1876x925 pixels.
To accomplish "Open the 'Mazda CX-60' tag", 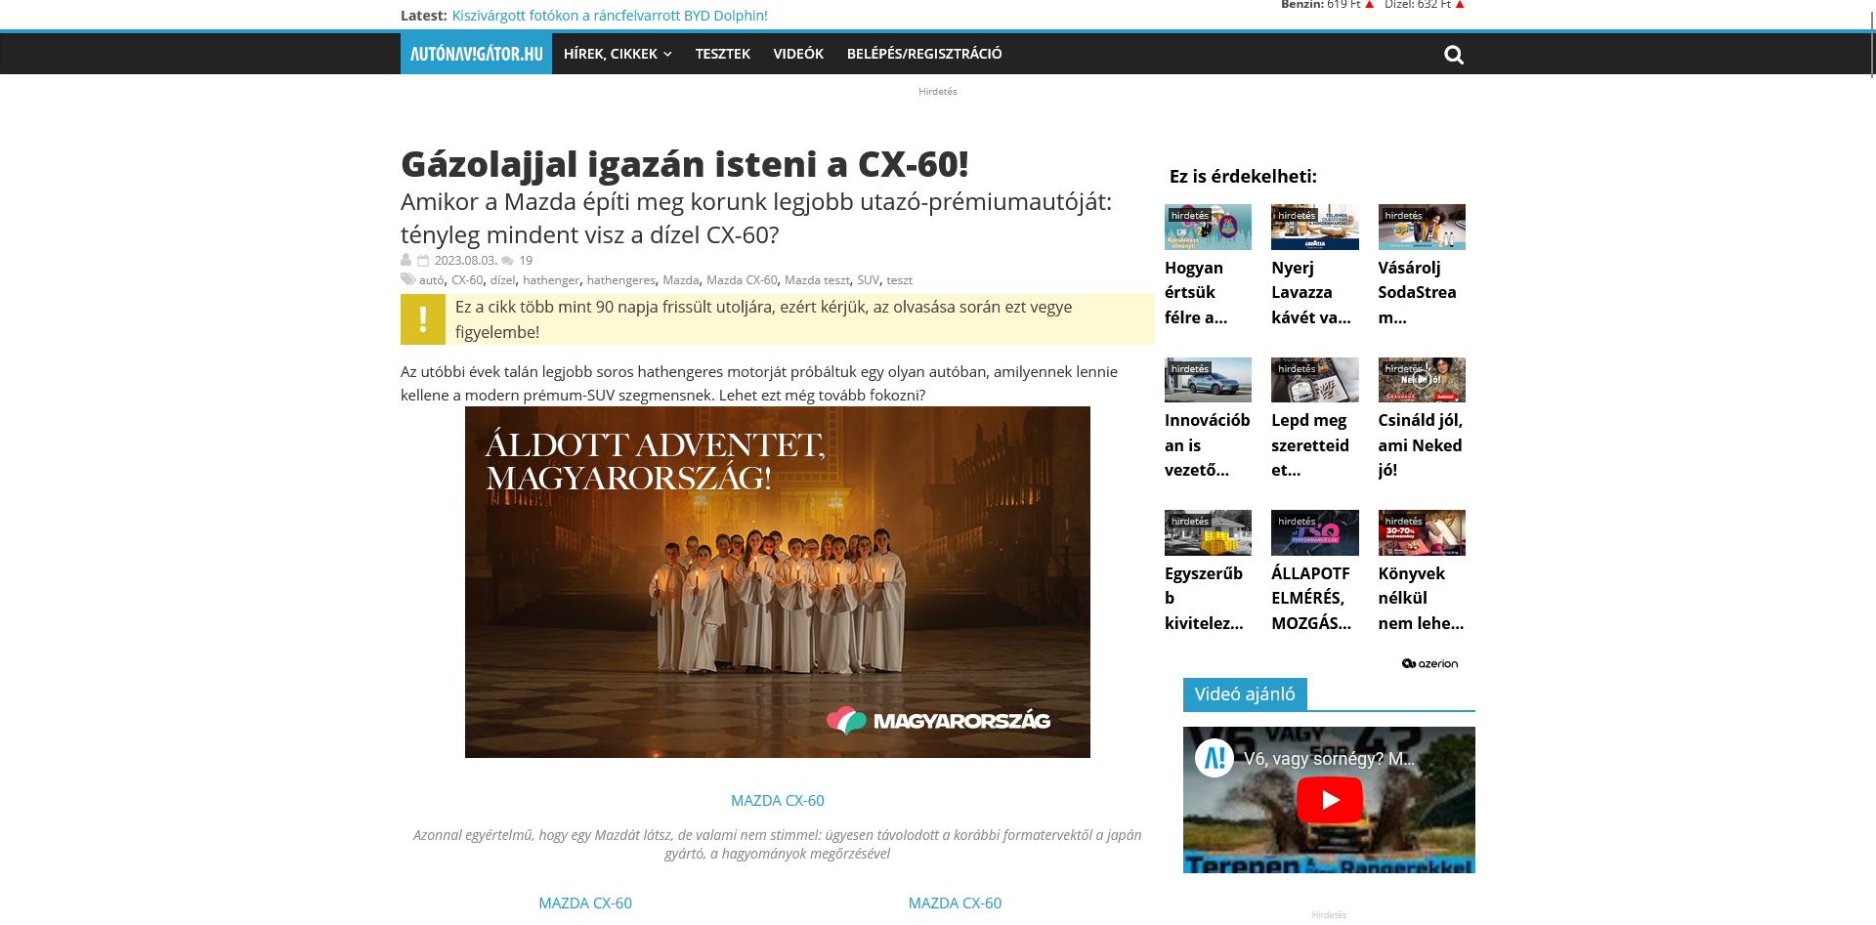I will click(742, 280).
